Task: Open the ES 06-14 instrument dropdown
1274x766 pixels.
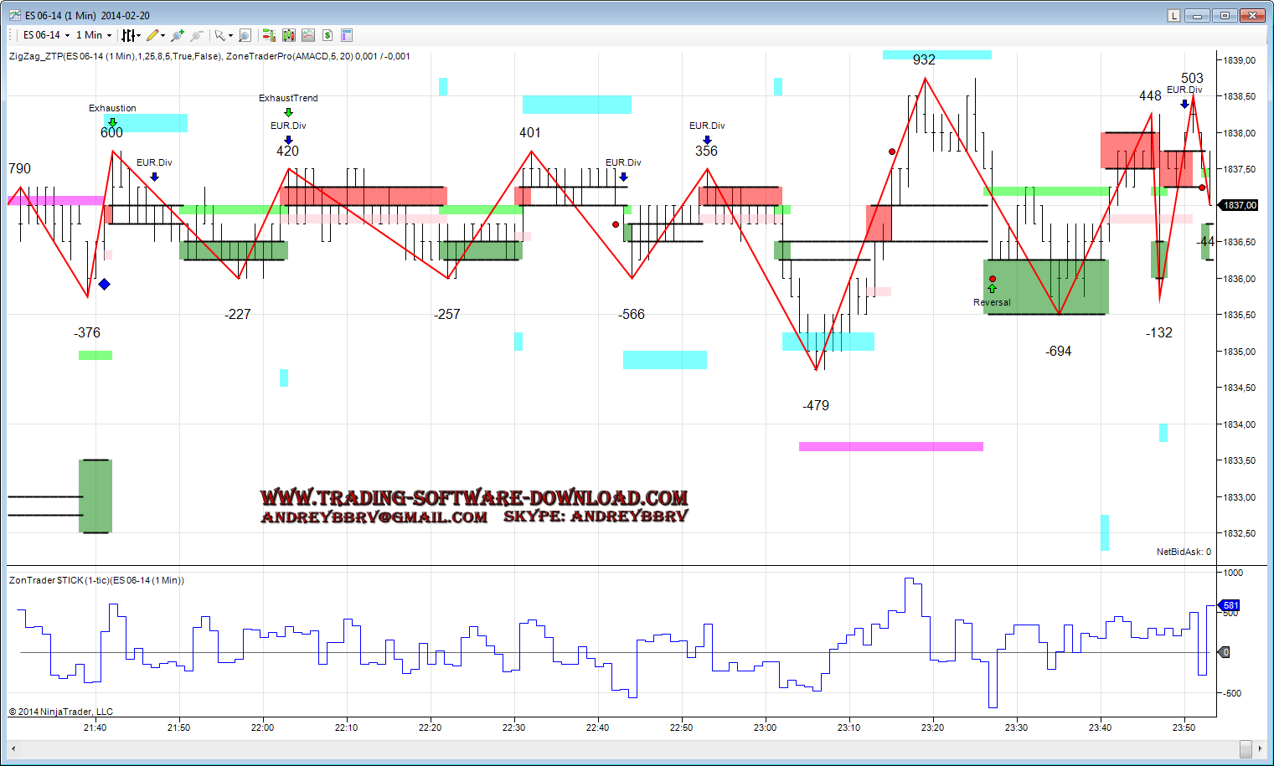Action: [x=46, y=35]
